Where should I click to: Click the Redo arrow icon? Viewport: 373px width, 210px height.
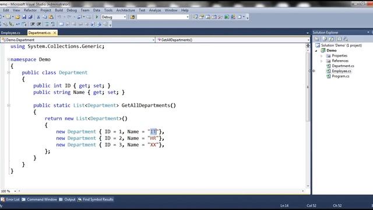tap(69, 17)
